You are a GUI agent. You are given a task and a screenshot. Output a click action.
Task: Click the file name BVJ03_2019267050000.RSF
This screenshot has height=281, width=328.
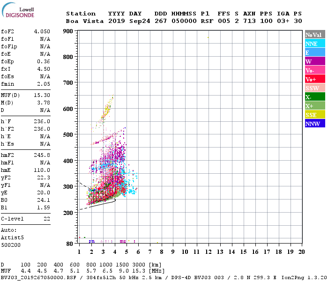[x=39, y=278]
